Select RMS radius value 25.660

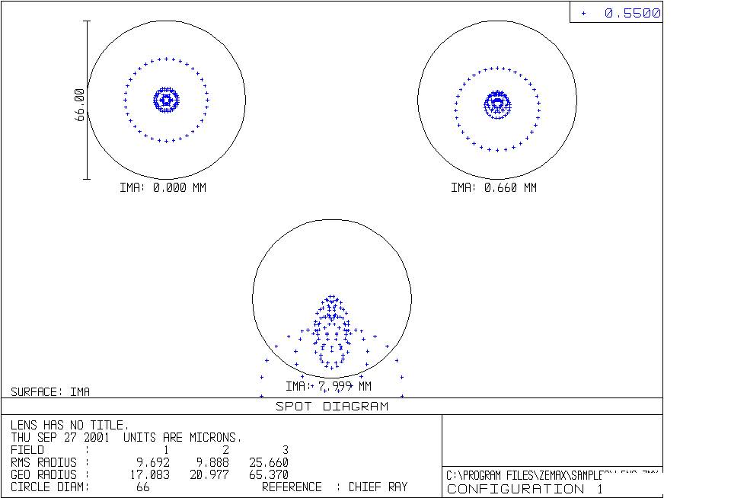(x=268, y=462)
